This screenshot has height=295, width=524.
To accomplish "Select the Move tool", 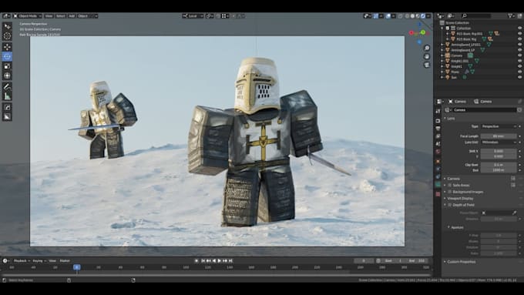I will click(7, 47).
